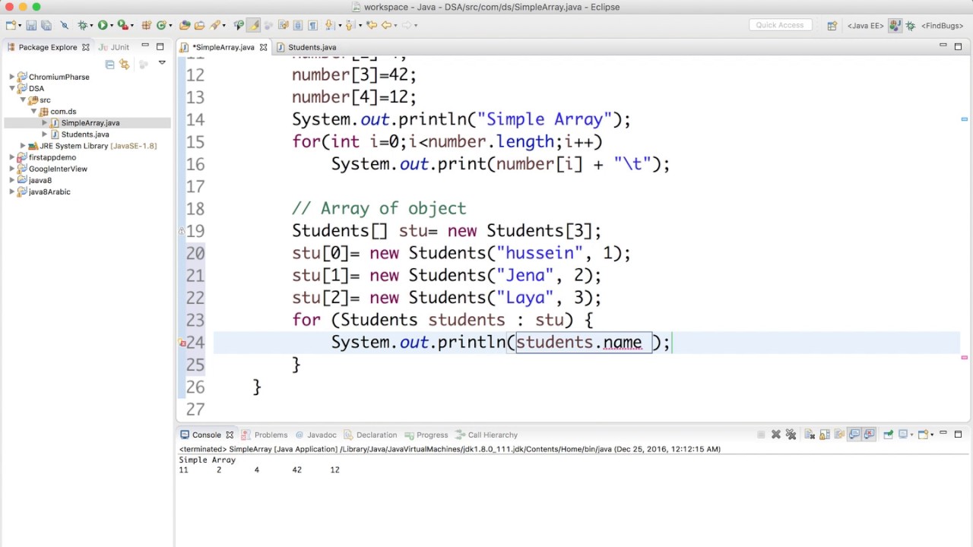Viewport: 973px width, 547px height.
Task: Click Pin Console icon
Action: (x=888, y=435)
